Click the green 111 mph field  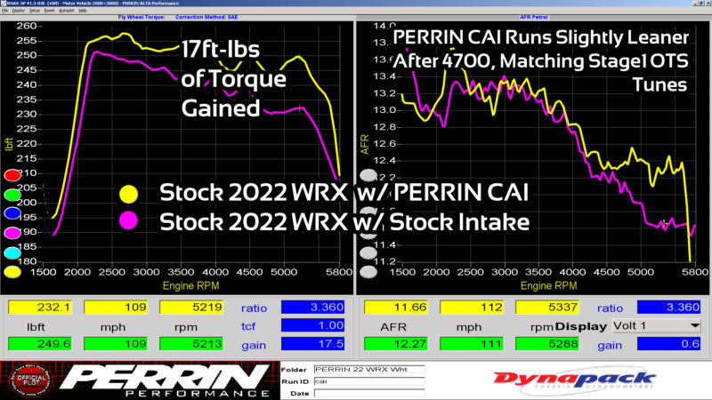coord(472,344)
